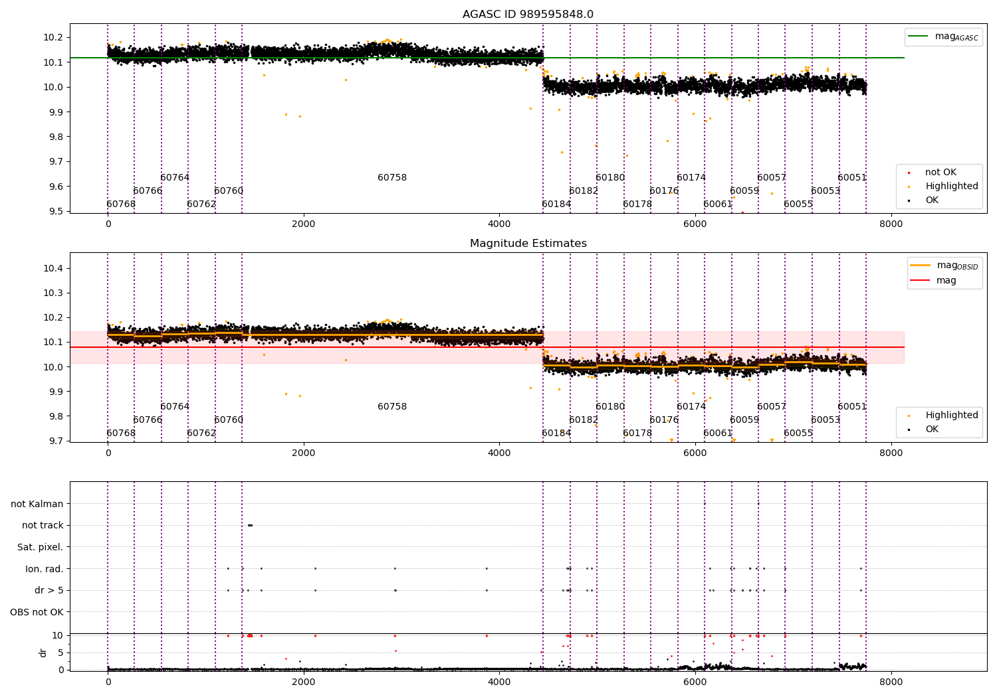Click obsid label 60057 in AGASC ID plot

tap(772, 178)
